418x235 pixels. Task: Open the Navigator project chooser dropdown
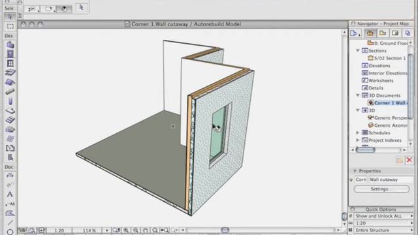pyautogui.click(x=355, y=33)
